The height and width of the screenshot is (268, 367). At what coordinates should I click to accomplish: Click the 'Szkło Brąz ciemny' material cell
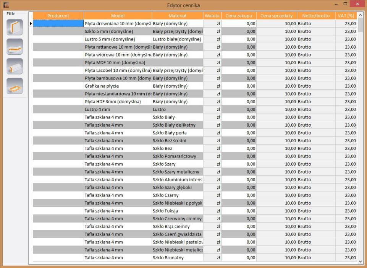pos(178,227)
